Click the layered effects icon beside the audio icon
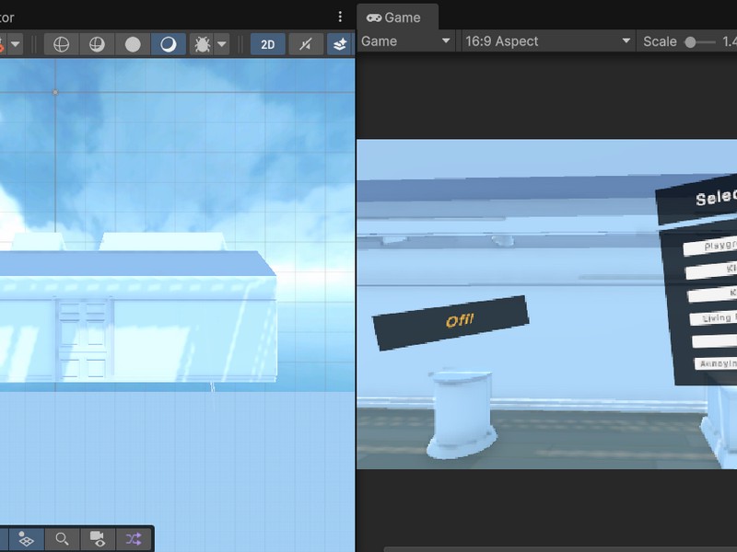737x552 pixels. [340, 41]
